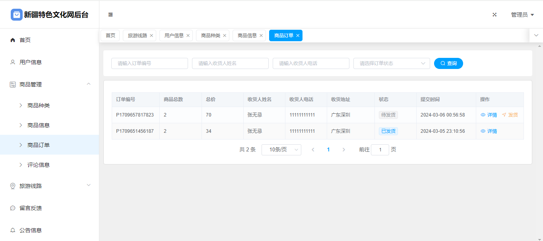Close the 旅游线路 tab
Screen dimensions: 543x241
click(x=151, y=36)
